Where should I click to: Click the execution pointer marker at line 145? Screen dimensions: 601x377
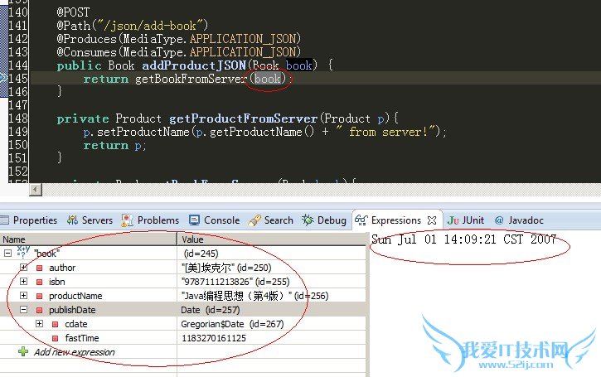[3, 79]
